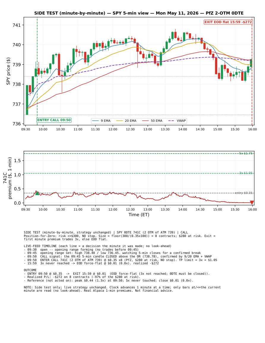Screen dimensions: 265x343
Task: Click the ENTRY 09:50 @ $0.35 outcome line
Action: tap(117, 274)
